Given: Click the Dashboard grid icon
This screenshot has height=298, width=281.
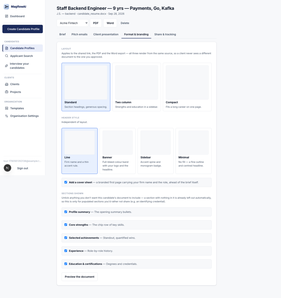Looking at the screenshot, I should click(x=7, y=16).
